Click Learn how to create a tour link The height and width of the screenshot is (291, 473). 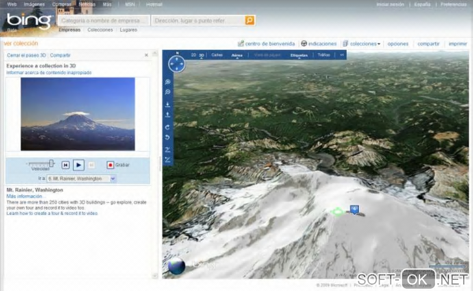[x=52, y=213]
